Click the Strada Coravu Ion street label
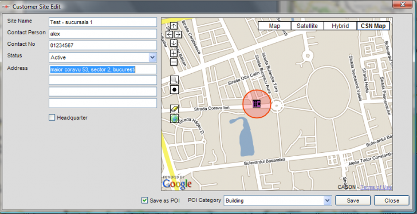The width and height of the screenshot is (417, 214). (212, 109)
